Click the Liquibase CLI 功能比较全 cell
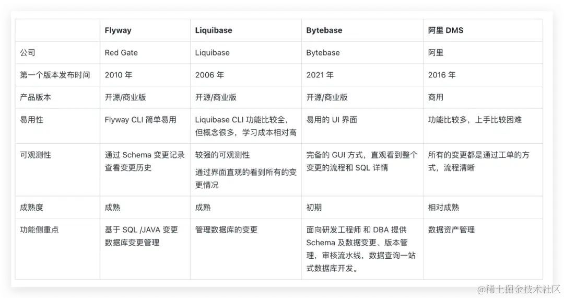 point(246,126)
